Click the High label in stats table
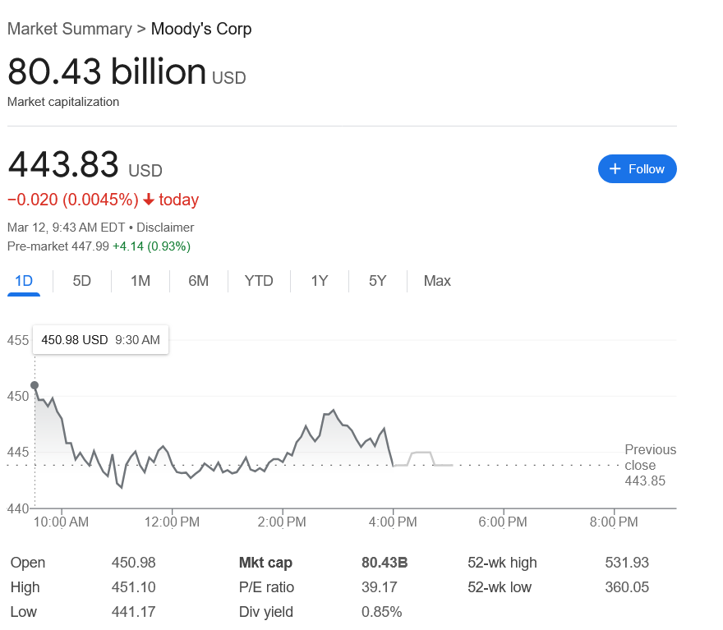This screenshot has width=723, height=630. click(x=25, y=587)
